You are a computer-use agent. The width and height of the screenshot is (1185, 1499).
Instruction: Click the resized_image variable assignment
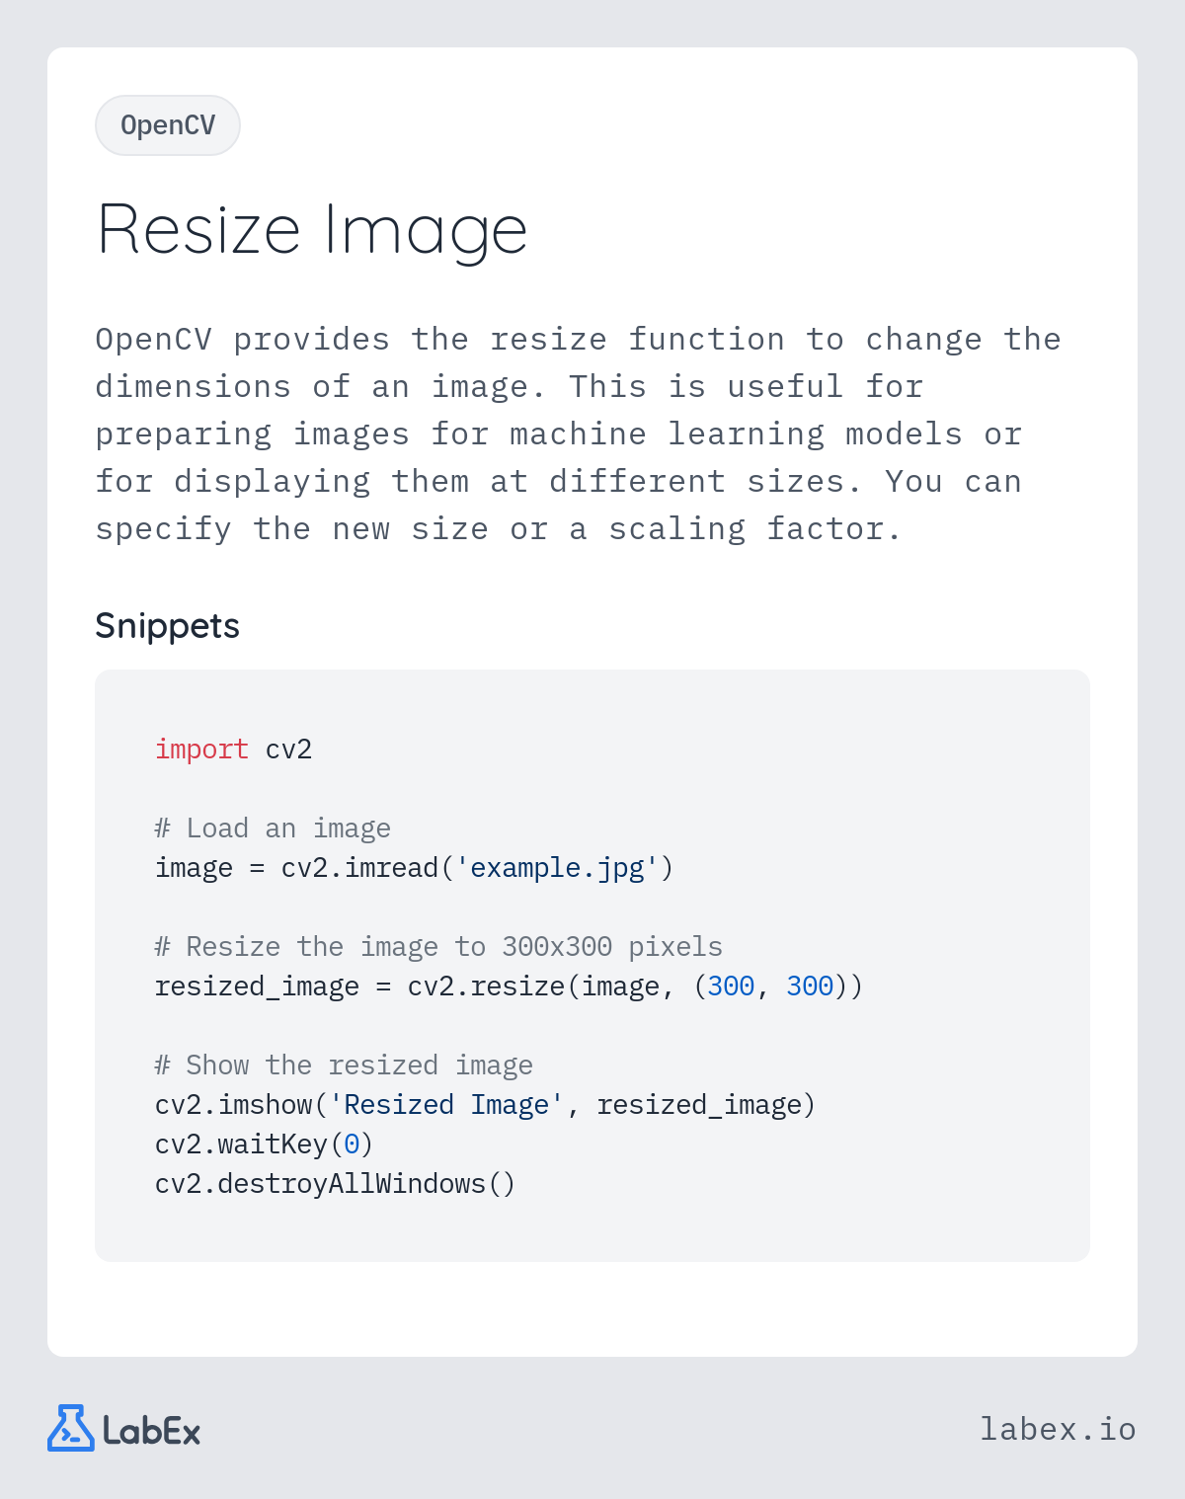tap(257, 986)
